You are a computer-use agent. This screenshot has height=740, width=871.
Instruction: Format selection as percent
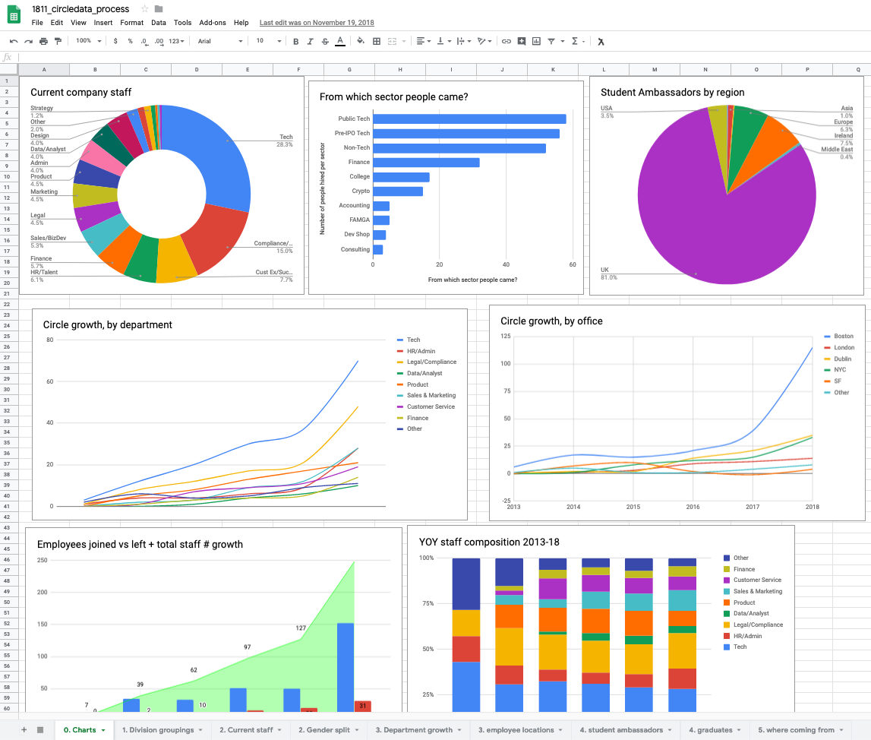(x=130, y=41)
